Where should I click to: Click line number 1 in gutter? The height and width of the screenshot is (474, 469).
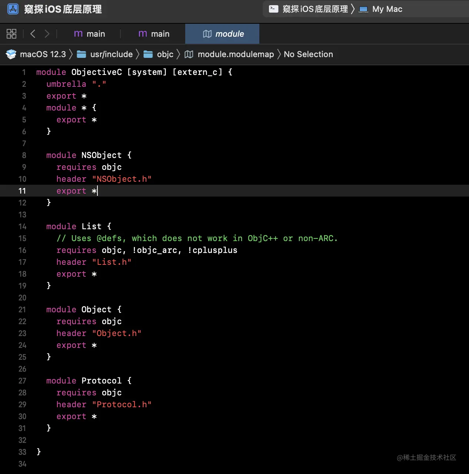[24, 72]
